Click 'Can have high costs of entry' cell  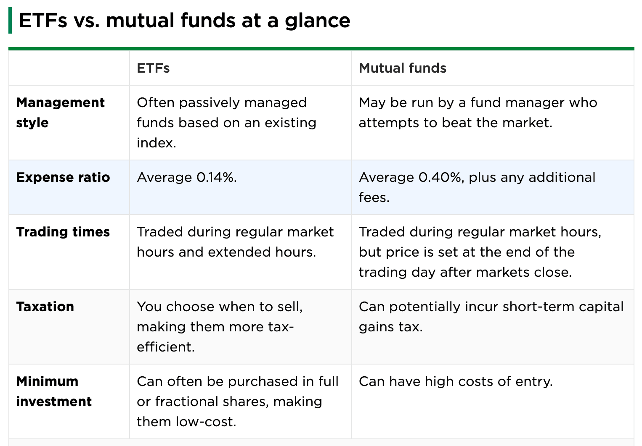456,381
